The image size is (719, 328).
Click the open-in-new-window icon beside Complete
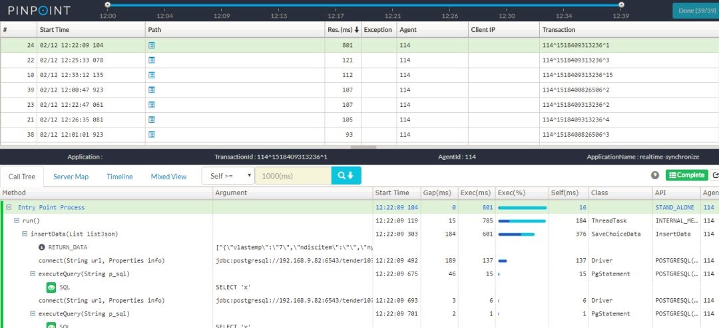point(715,175)
